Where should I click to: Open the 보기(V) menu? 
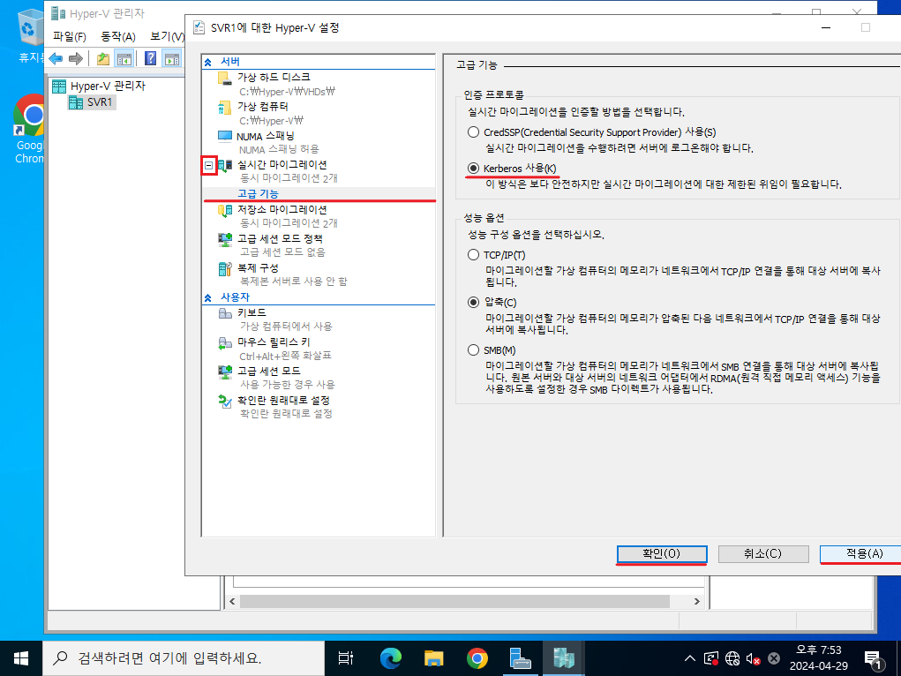[x=167, y=37]
